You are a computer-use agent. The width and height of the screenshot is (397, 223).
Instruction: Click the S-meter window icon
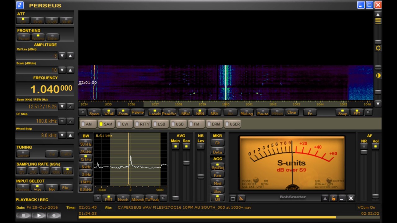tap(233, 198)
